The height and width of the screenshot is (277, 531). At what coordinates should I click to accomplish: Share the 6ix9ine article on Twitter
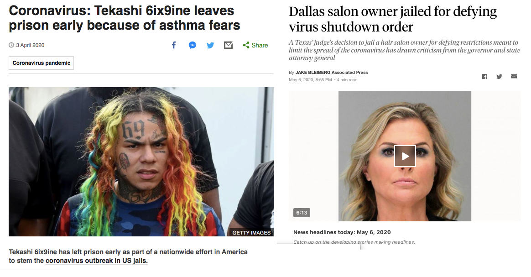tap(210, 45)
